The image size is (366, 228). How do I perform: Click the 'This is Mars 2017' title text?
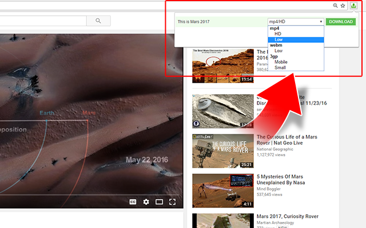point(193,22)
